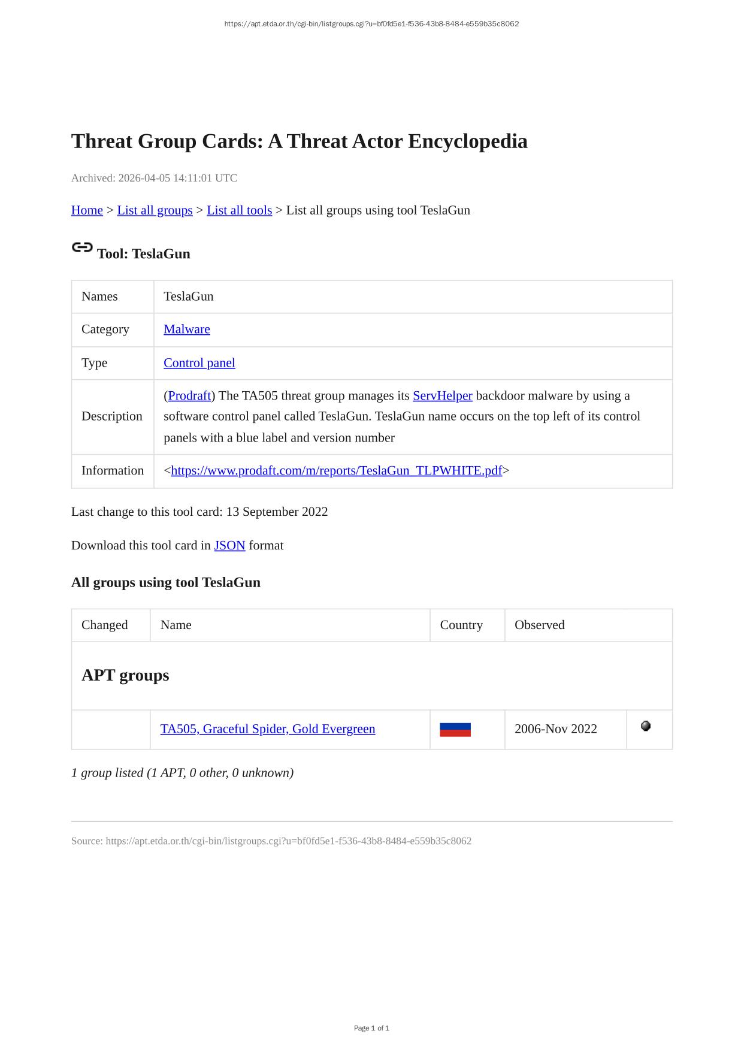Image resolution: width=744 pixels, height=1052 pixels.
Task: Open TA505, Graceful Spider, Gold Evergreen group
Action: 267,728
